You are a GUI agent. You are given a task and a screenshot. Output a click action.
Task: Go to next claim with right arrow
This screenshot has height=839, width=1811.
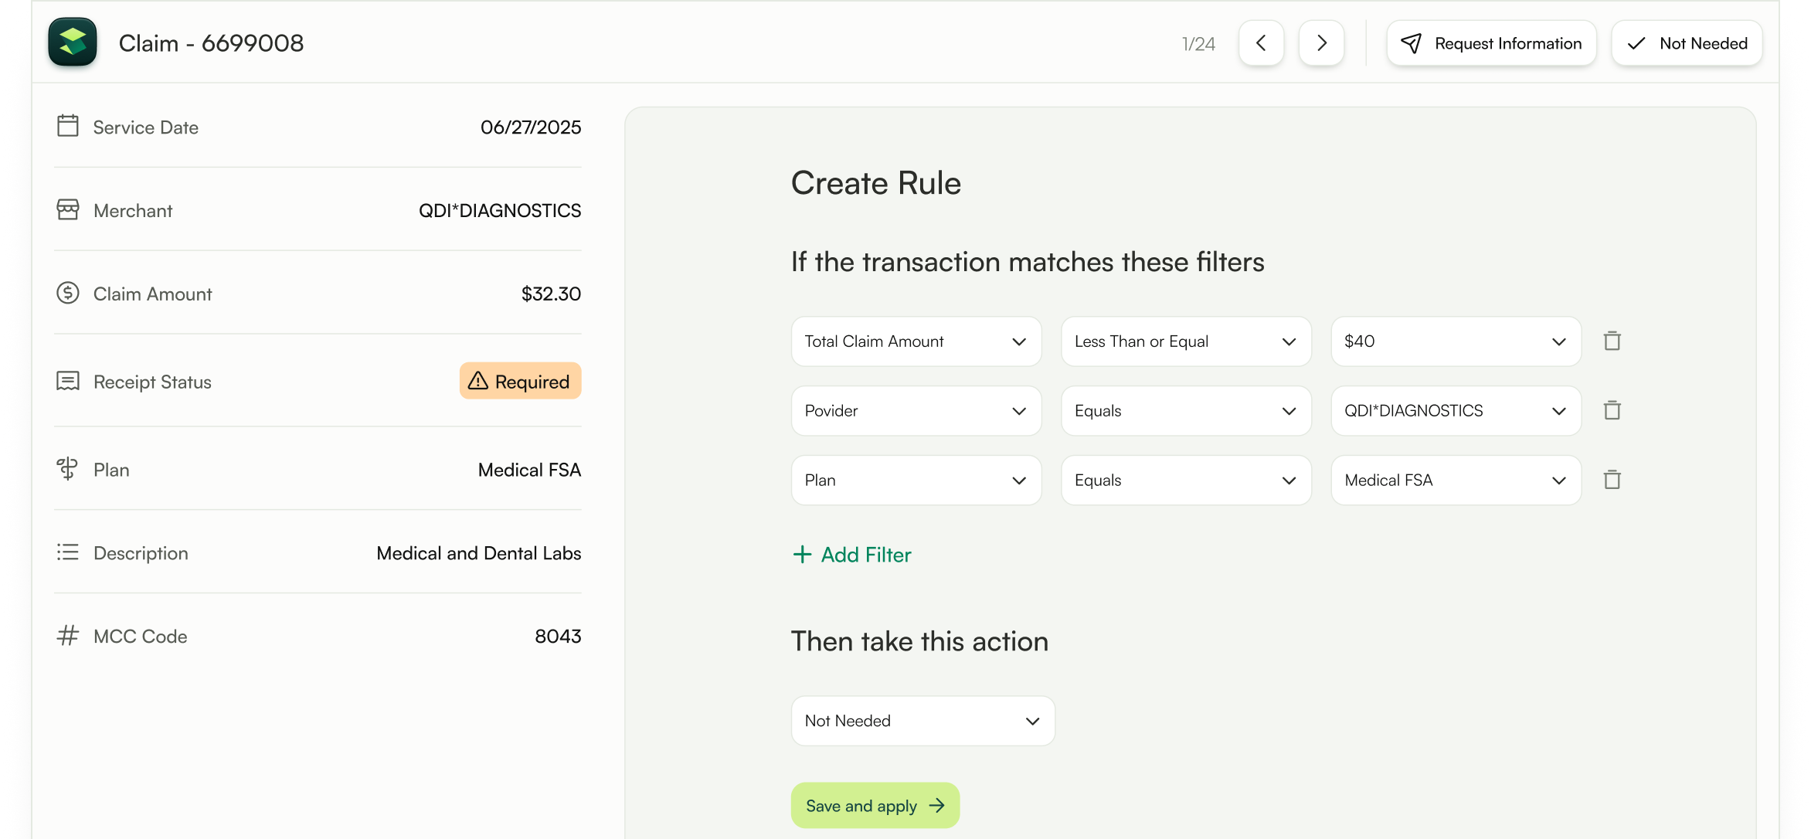(x=1321, y=43)
